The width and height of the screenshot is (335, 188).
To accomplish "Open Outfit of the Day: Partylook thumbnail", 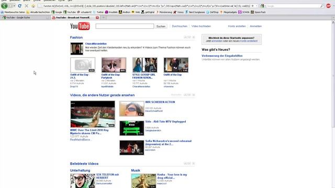I will [114, 65].
